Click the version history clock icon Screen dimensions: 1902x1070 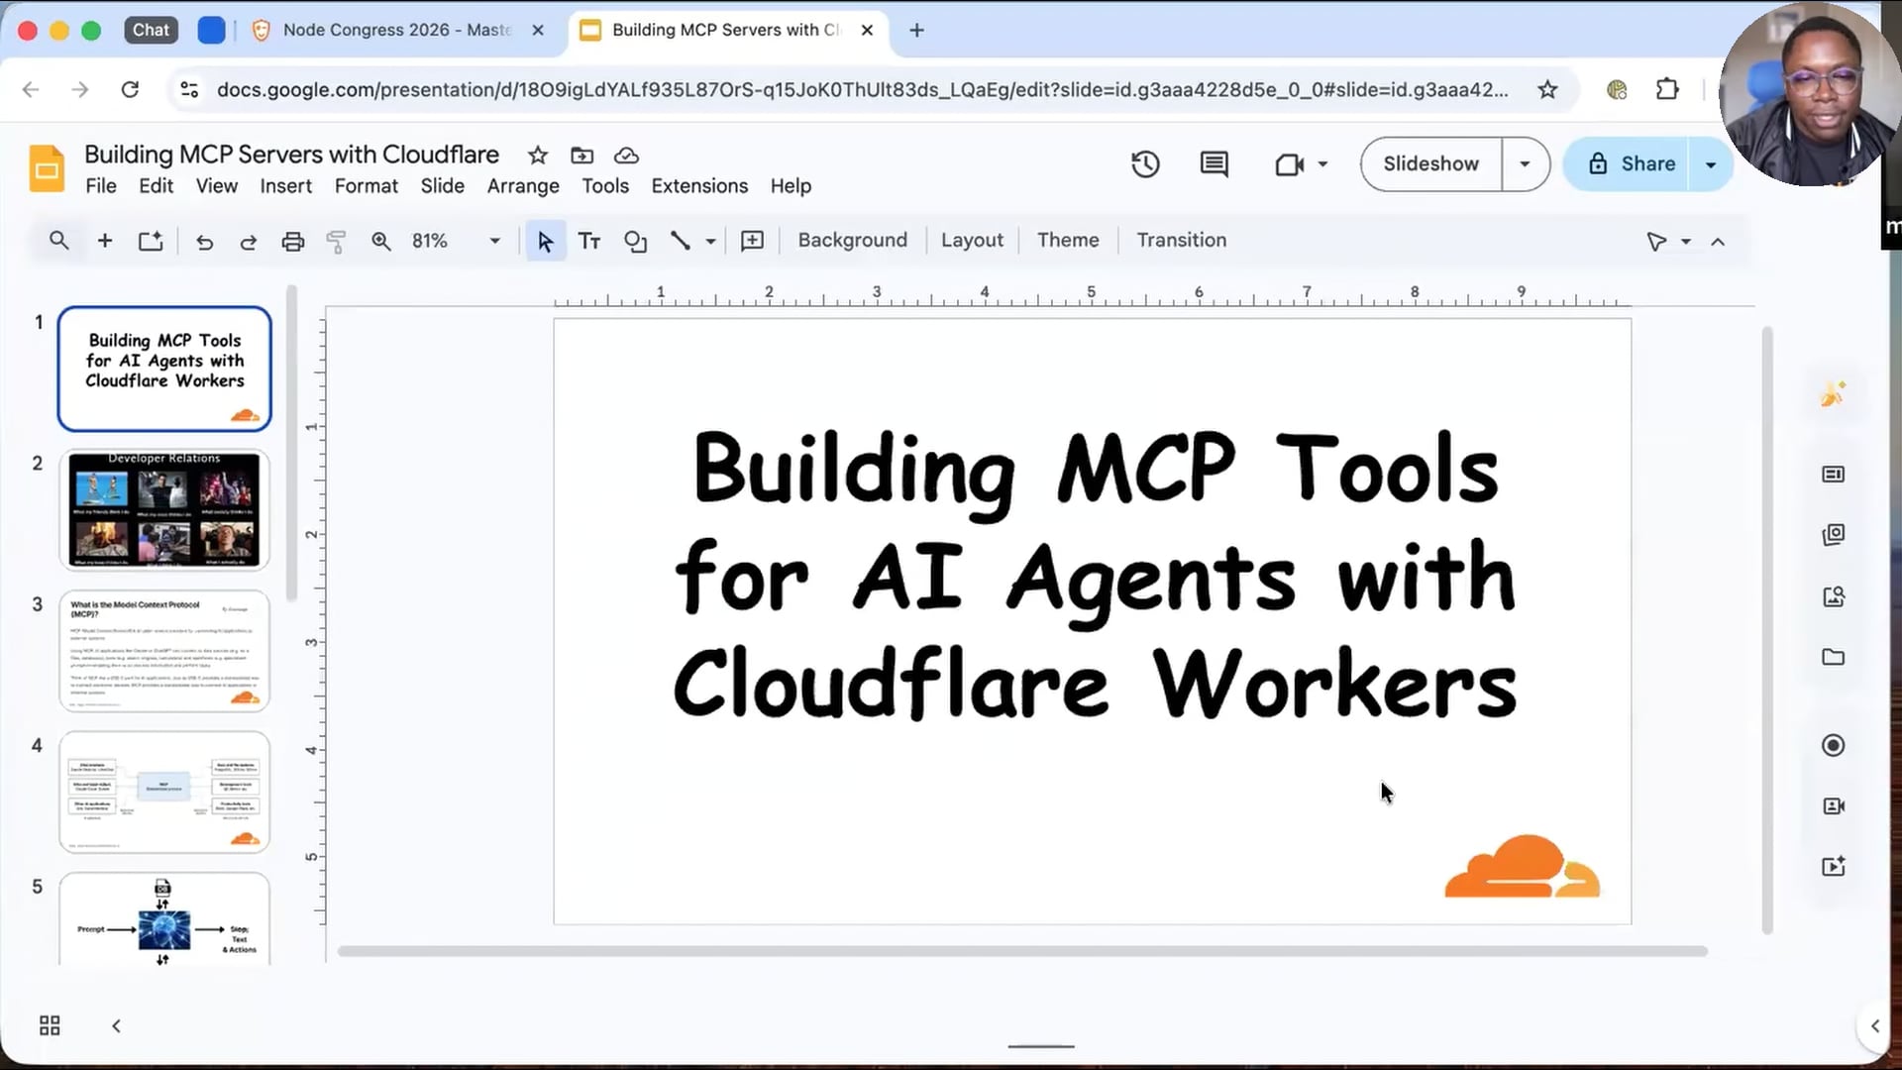1145,164
